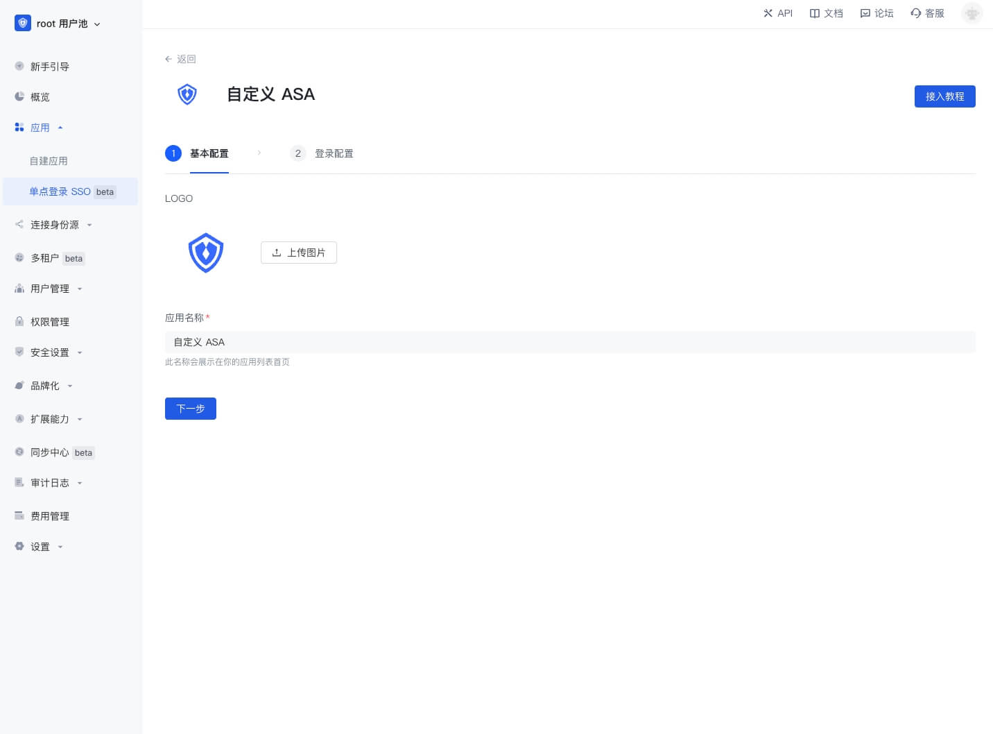The height and width of the screenshot is (734, 993).
Task: Expand the 连接身份源 menu
Action: tap(89, 225)
